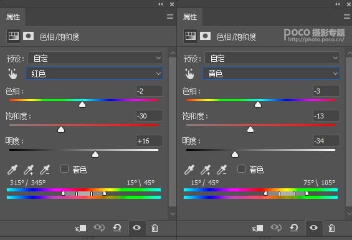Select add-to-sample eyedropper in right panel
Screen dimensions: 352x240
(206, 170)
